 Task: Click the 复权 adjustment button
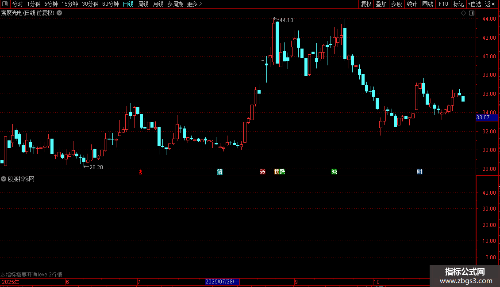coord(366,4)
